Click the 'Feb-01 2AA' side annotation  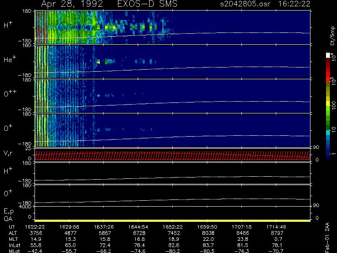click(328, 238)
